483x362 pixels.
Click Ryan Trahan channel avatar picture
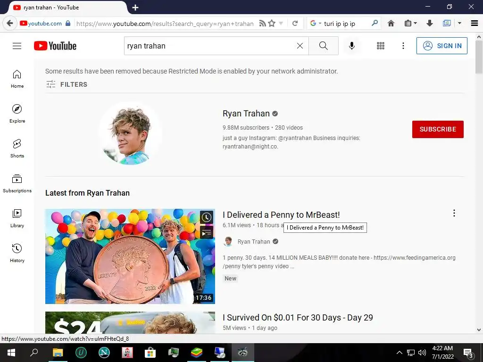tap(130, 134)
